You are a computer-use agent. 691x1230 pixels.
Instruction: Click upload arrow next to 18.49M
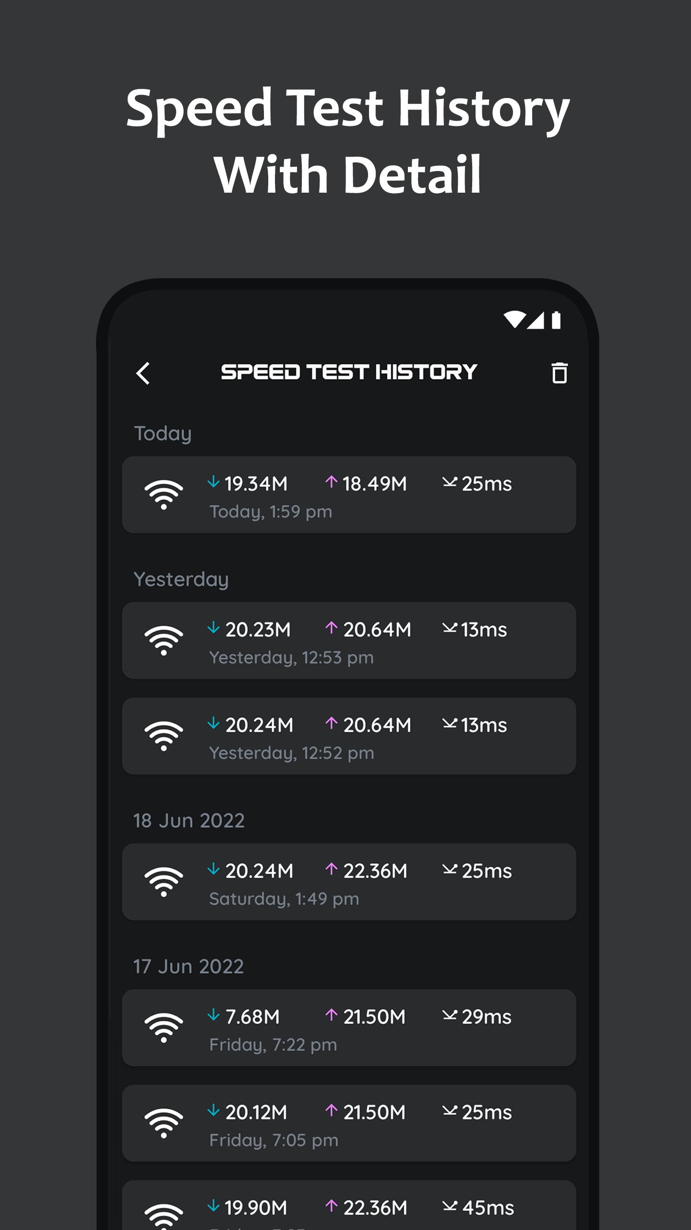click(x=331, y=481)
